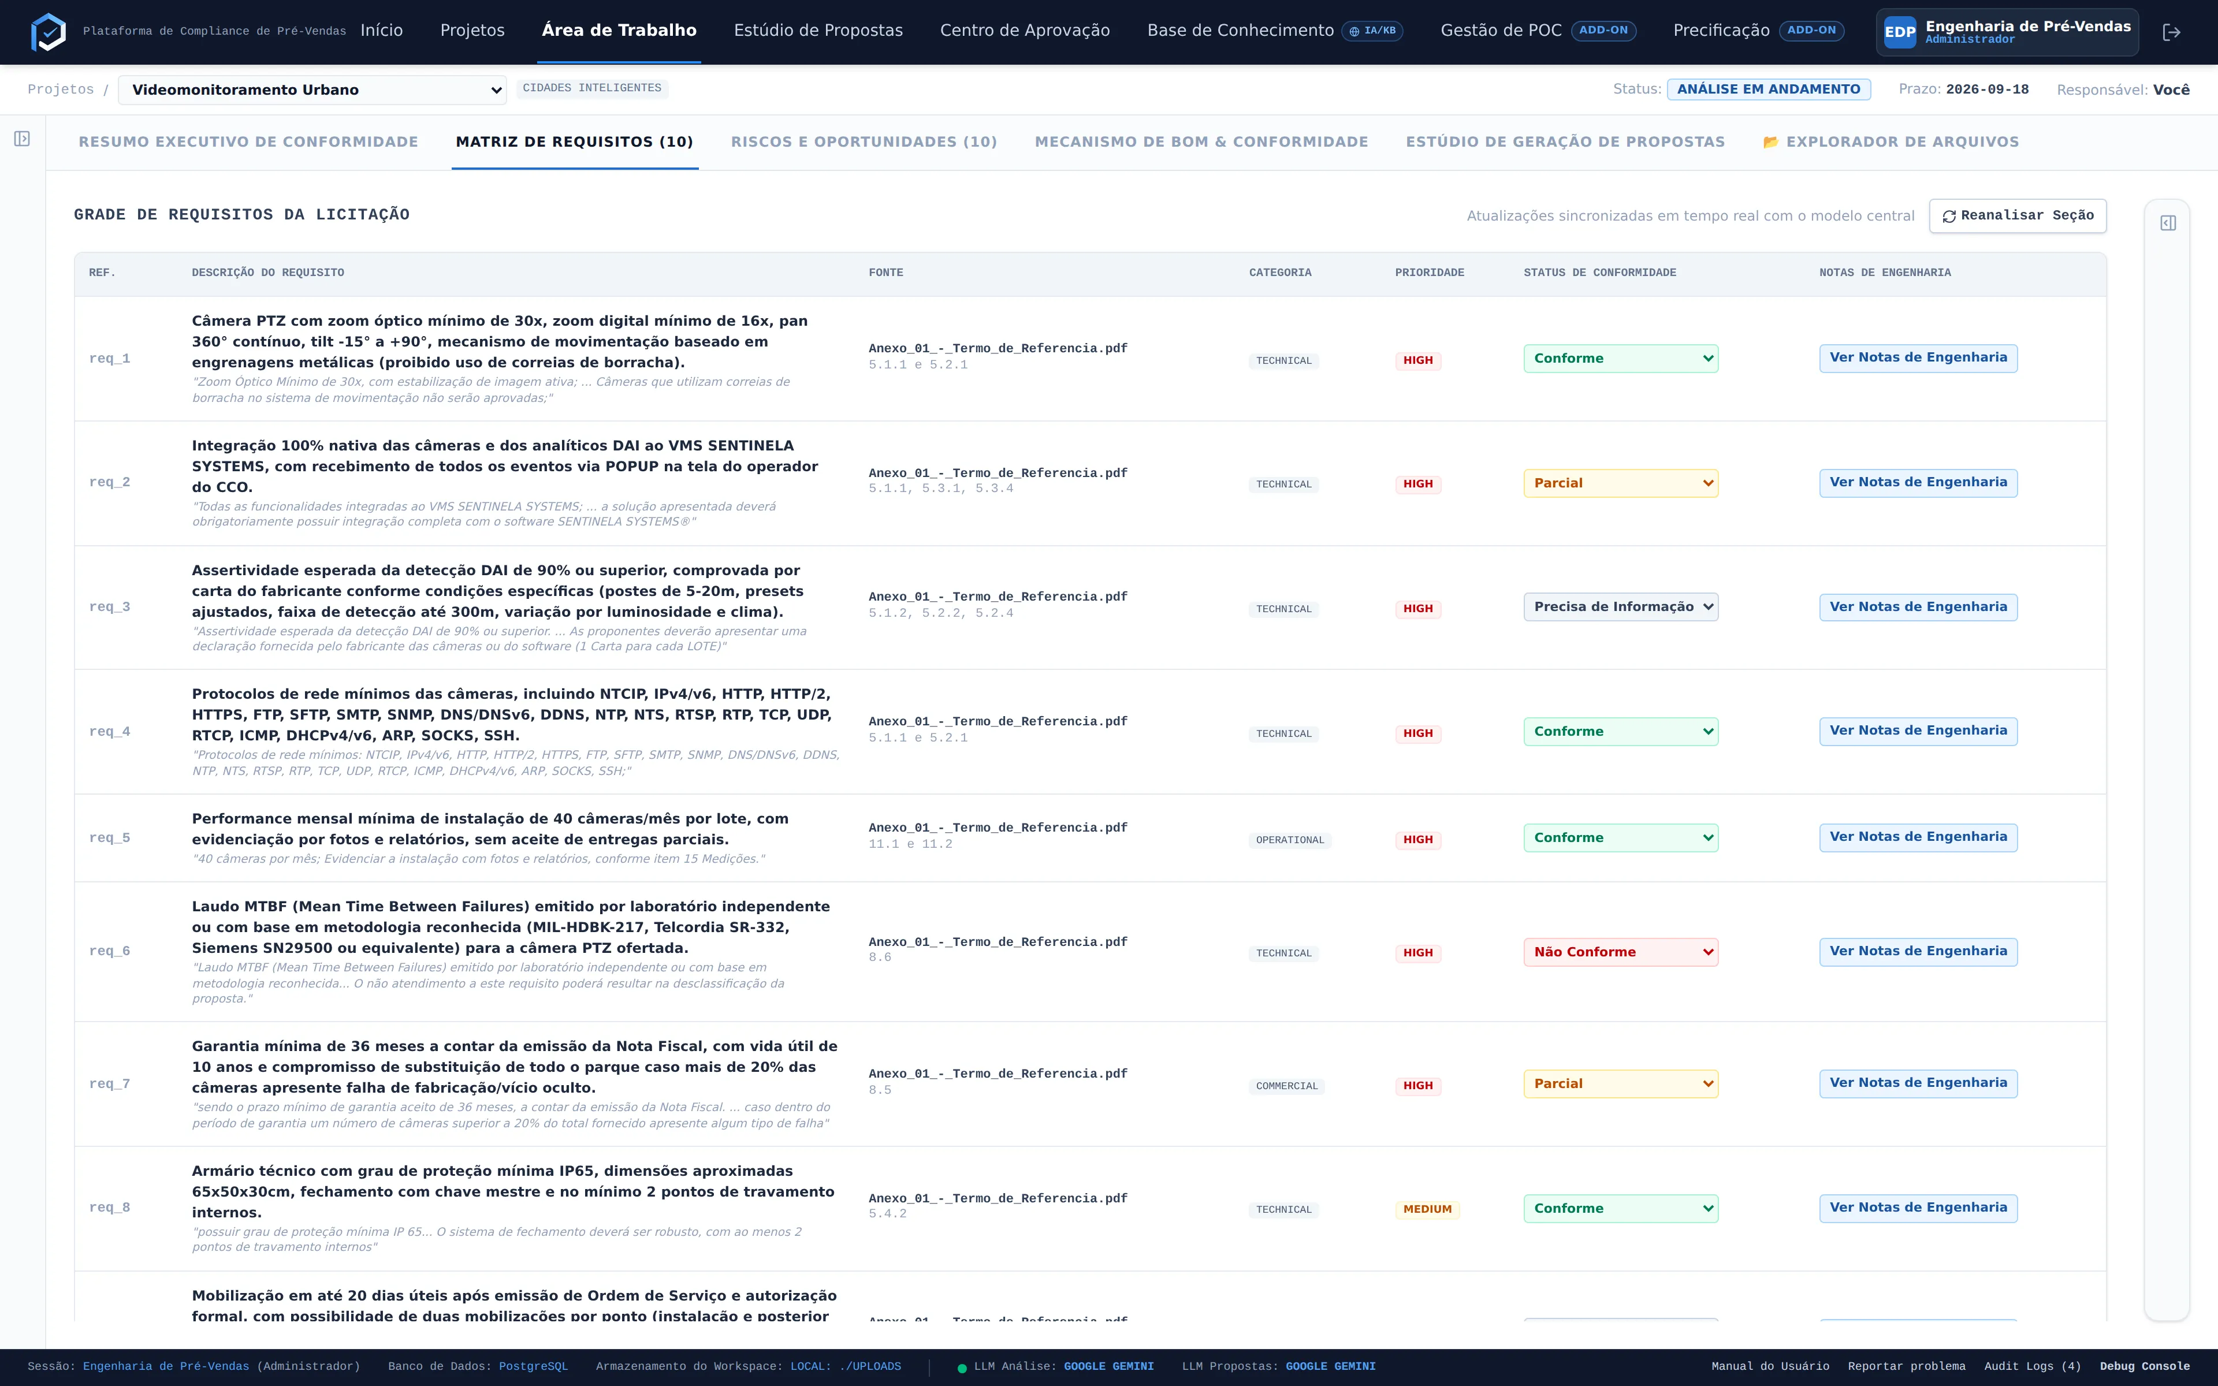This screenshot has height=1386, width=2218.
Task: Click the Projetos breadcrumb link
Action: 61,89
